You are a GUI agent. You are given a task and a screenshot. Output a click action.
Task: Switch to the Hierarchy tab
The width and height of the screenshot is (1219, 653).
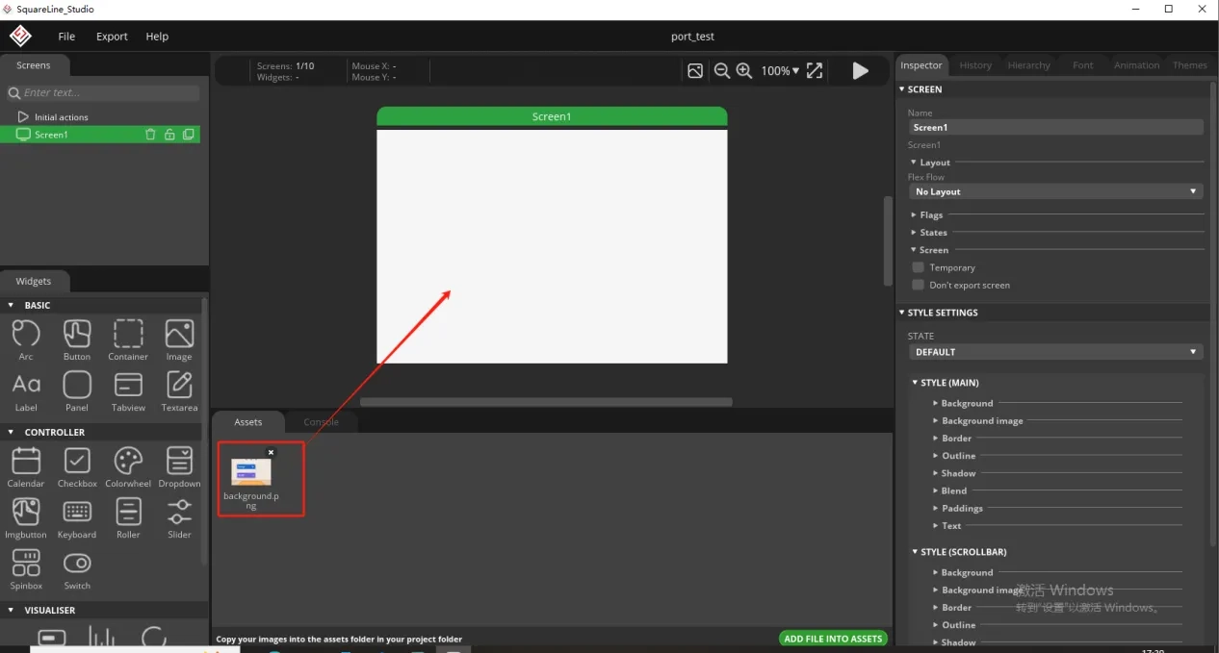[1028, 65]
